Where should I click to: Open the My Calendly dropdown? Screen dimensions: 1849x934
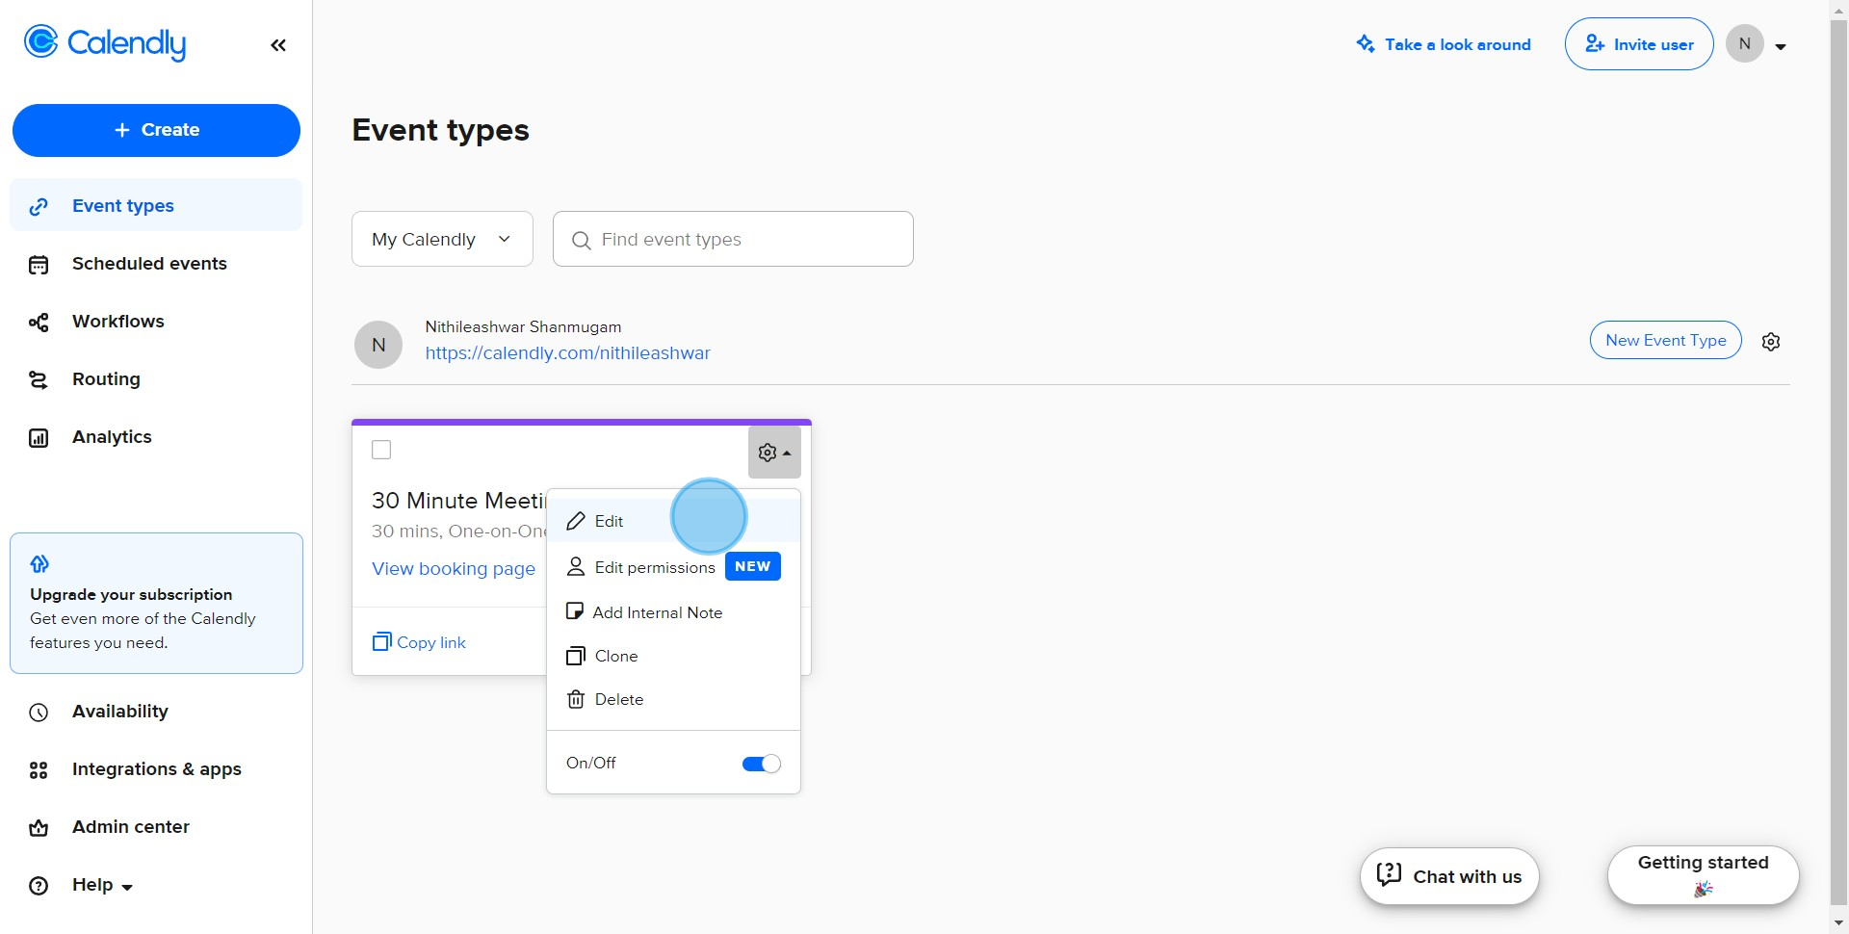click(442, 239)
